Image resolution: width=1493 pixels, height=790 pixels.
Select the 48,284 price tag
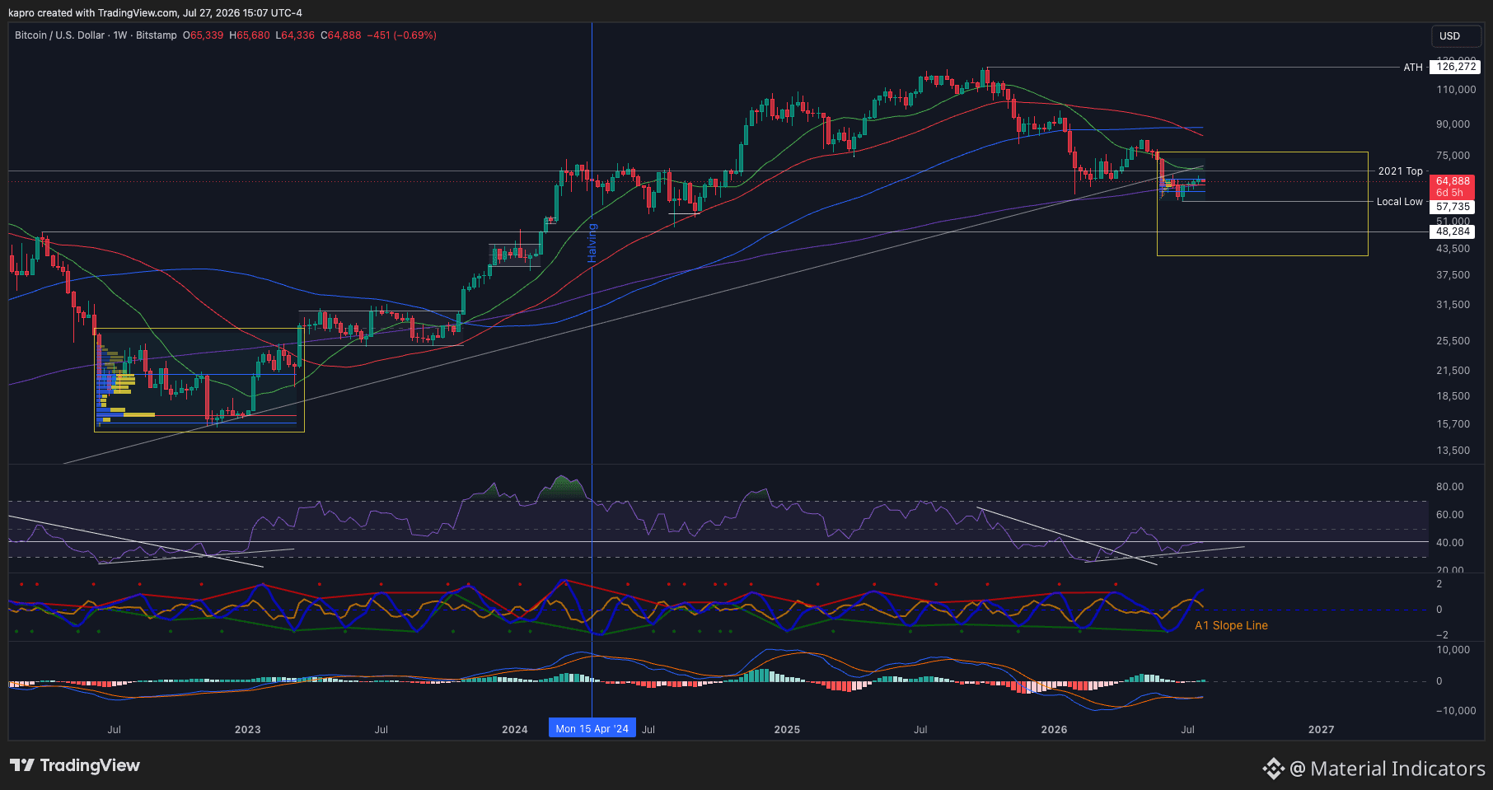point(1453,231)
